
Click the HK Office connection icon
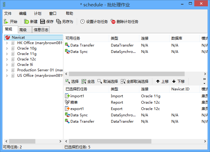click(13, 43)
